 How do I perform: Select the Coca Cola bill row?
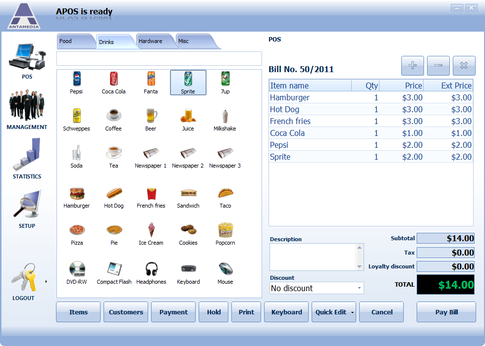[371, 133]
